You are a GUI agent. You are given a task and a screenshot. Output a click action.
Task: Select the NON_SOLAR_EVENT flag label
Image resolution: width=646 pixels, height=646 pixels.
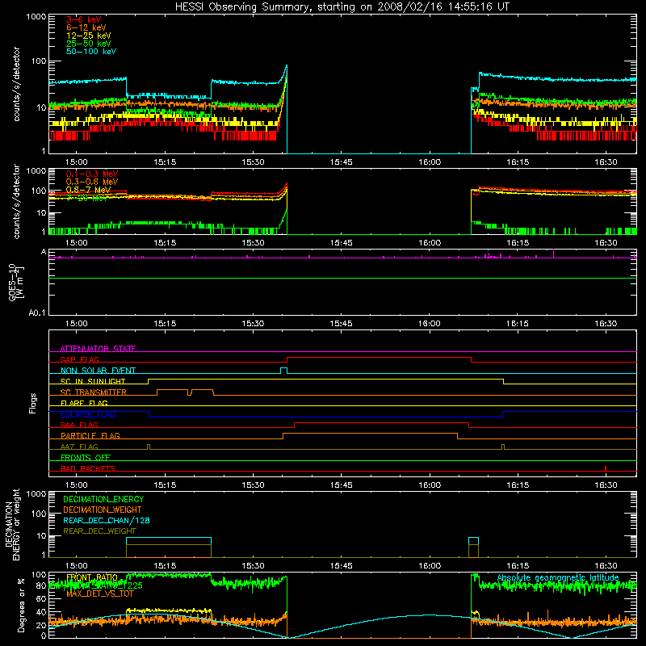point(98,371)
